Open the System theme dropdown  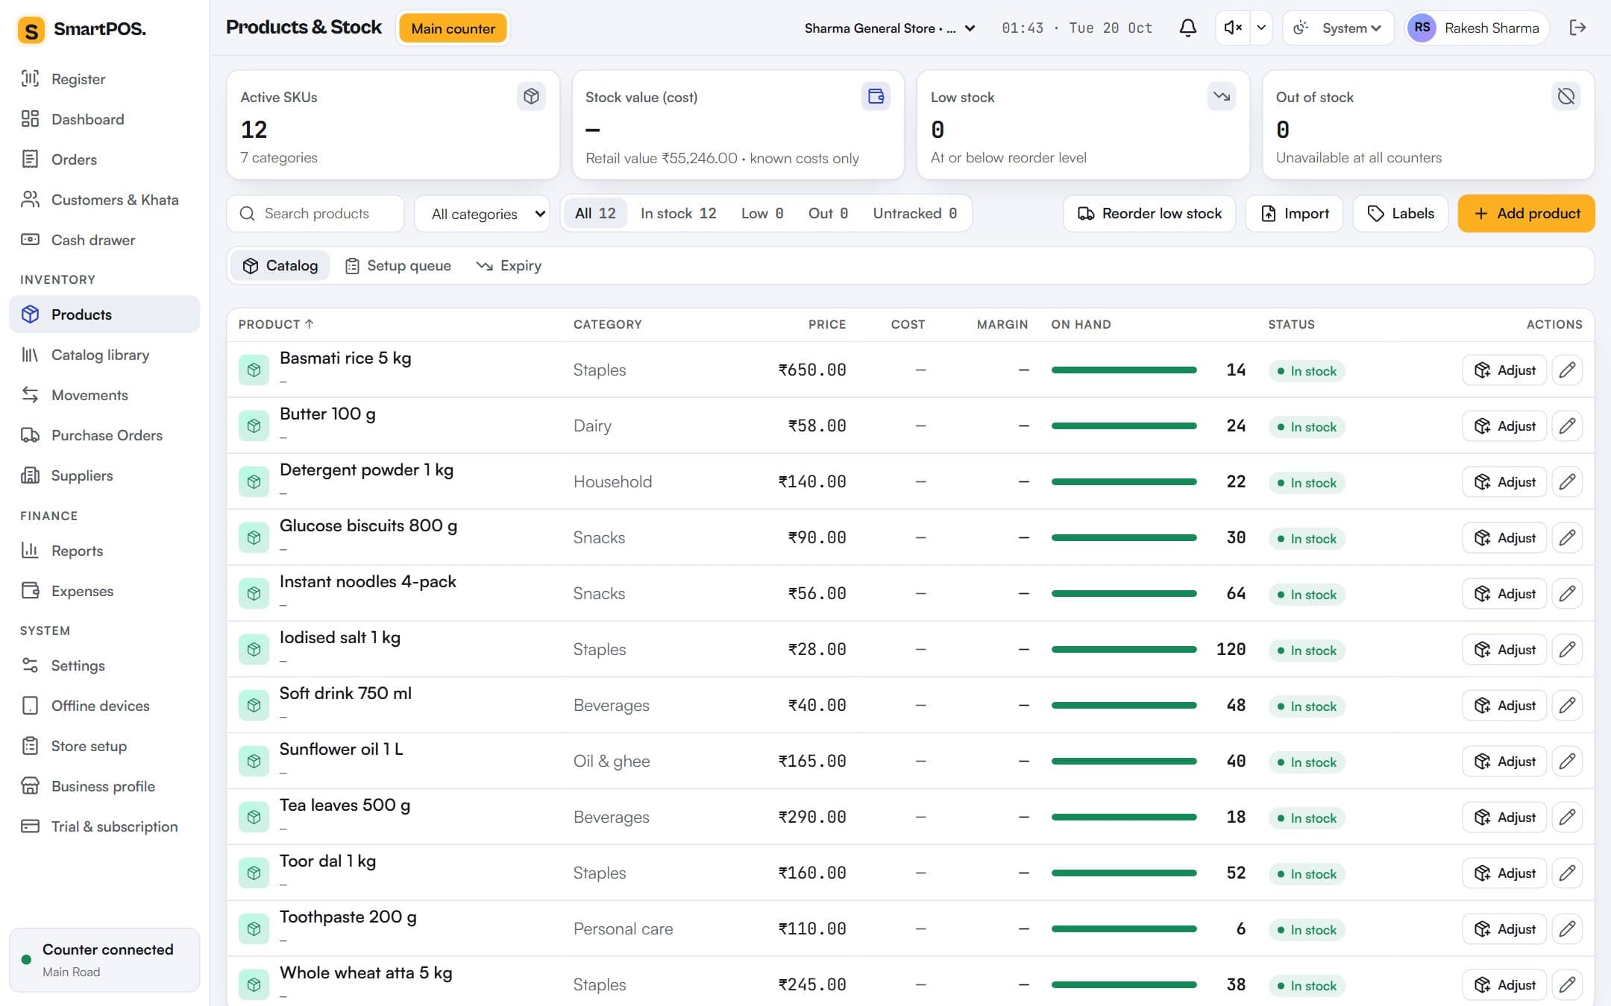1338,28
